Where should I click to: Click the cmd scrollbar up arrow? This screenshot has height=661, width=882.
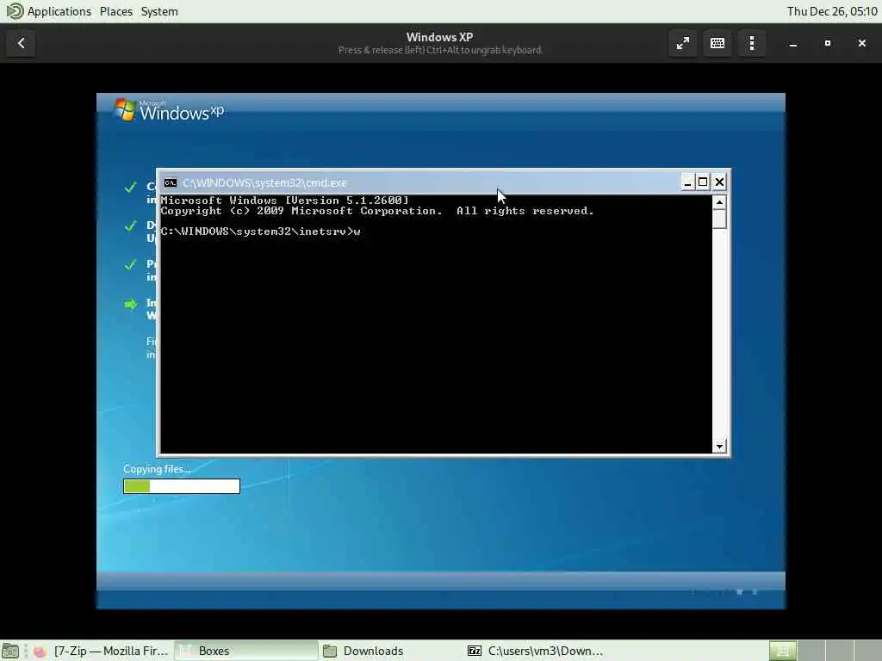[719, 202]
